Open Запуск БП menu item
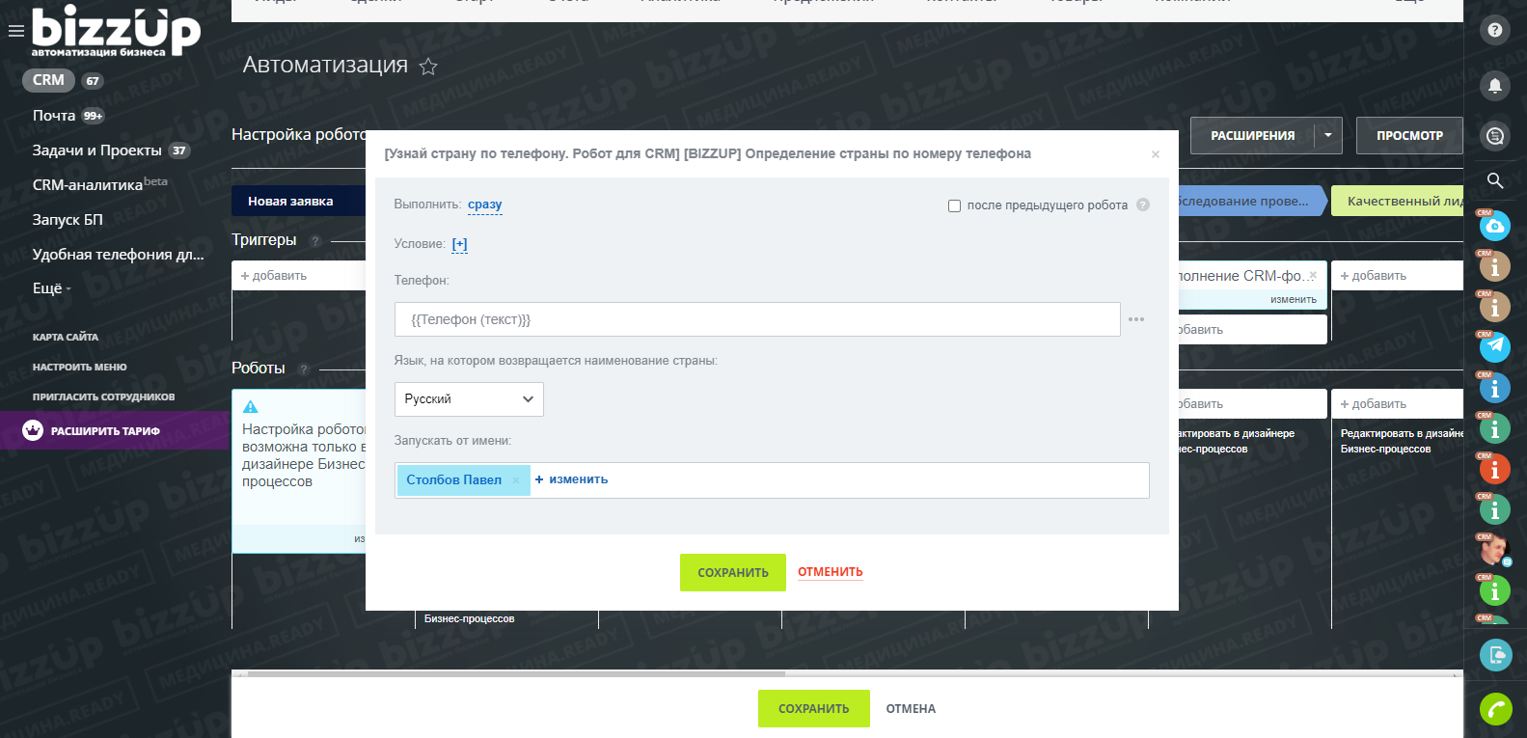This screenshot has width=1527, height=738. pyautogui.click(x=68, y=220)
